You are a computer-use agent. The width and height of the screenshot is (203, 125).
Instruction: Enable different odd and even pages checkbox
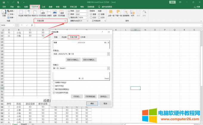tap(54, 82)
